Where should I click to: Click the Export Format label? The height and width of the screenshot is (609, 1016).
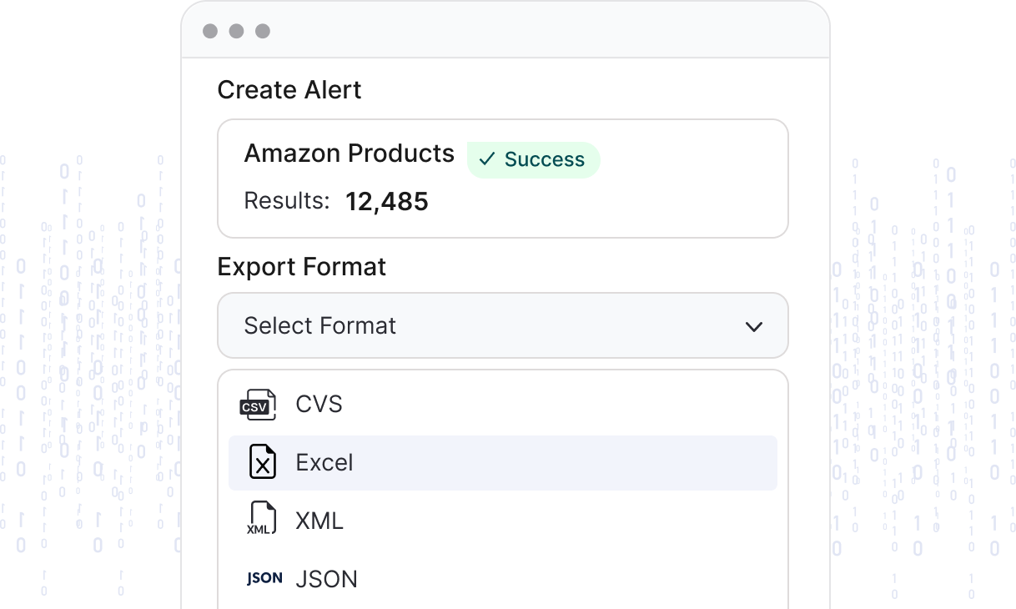click(x=301, y=267)
